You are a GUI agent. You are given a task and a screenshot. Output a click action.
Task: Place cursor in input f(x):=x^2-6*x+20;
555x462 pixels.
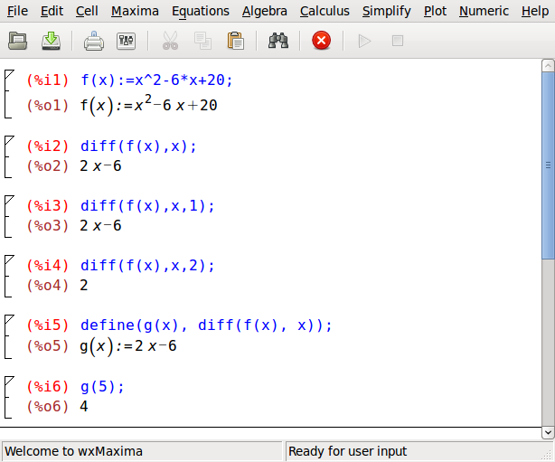pyautogui.click(x=156, y=80)
